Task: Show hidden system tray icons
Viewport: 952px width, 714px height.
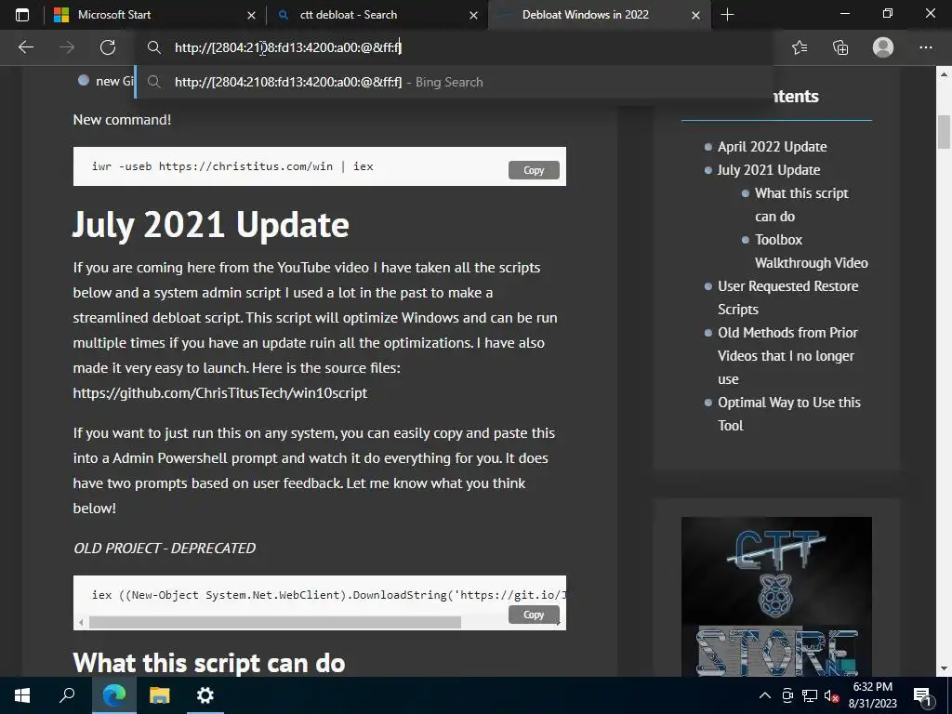Action: pos(765,695)
